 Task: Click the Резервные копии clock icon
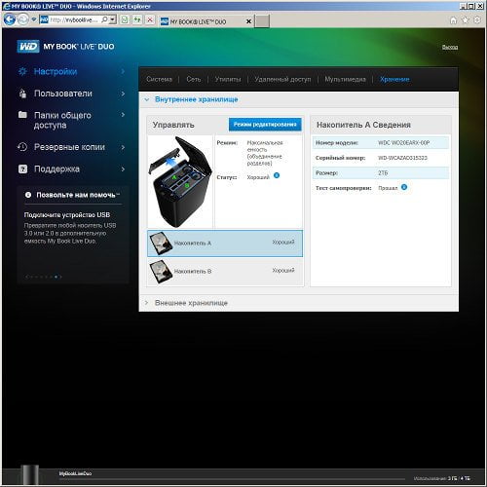(x=22, y=147)
